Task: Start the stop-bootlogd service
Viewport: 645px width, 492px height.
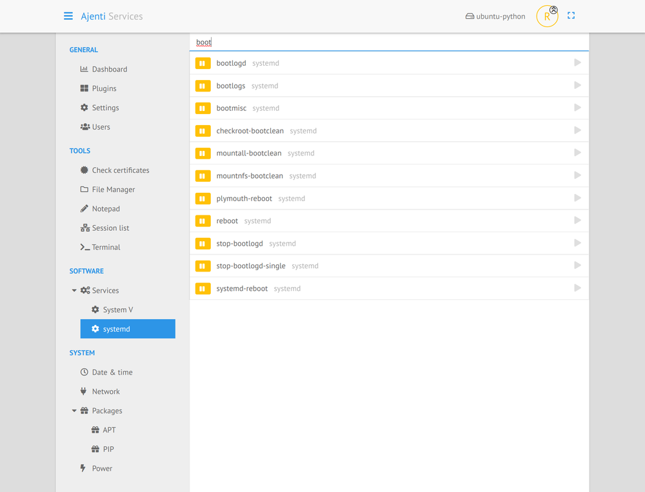Action: coord(577,242)
